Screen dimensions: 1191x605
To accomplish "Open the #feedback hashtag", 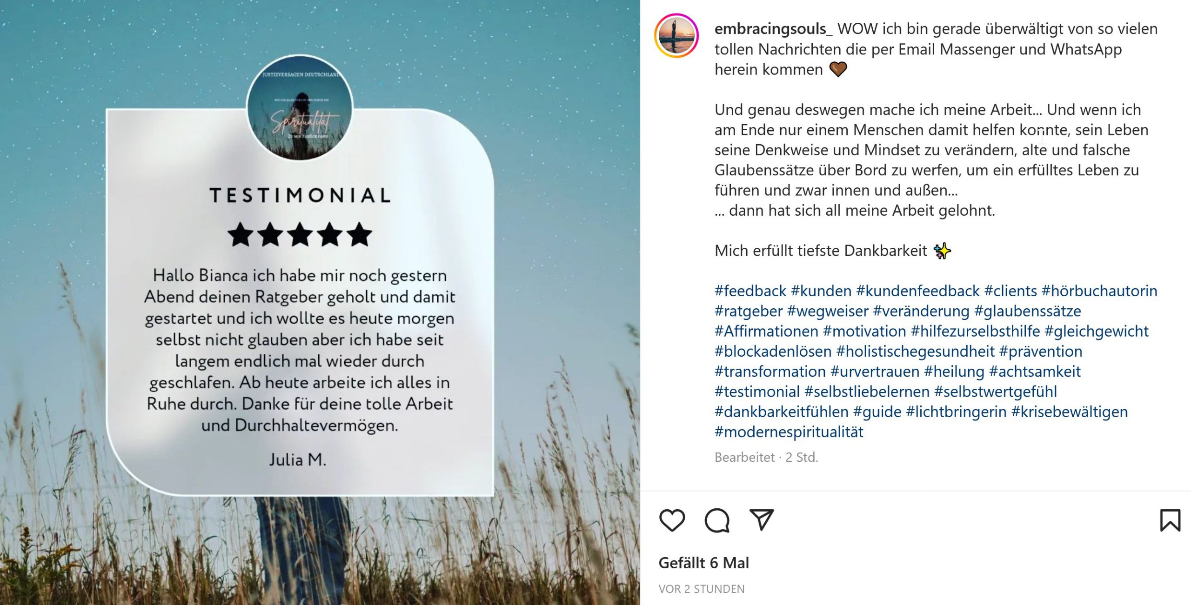I will [x=750, y=291].
